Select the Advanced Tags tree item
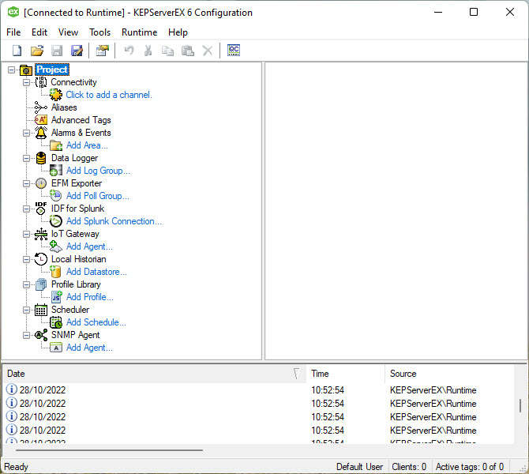The image size is (529, 474). 81,120
